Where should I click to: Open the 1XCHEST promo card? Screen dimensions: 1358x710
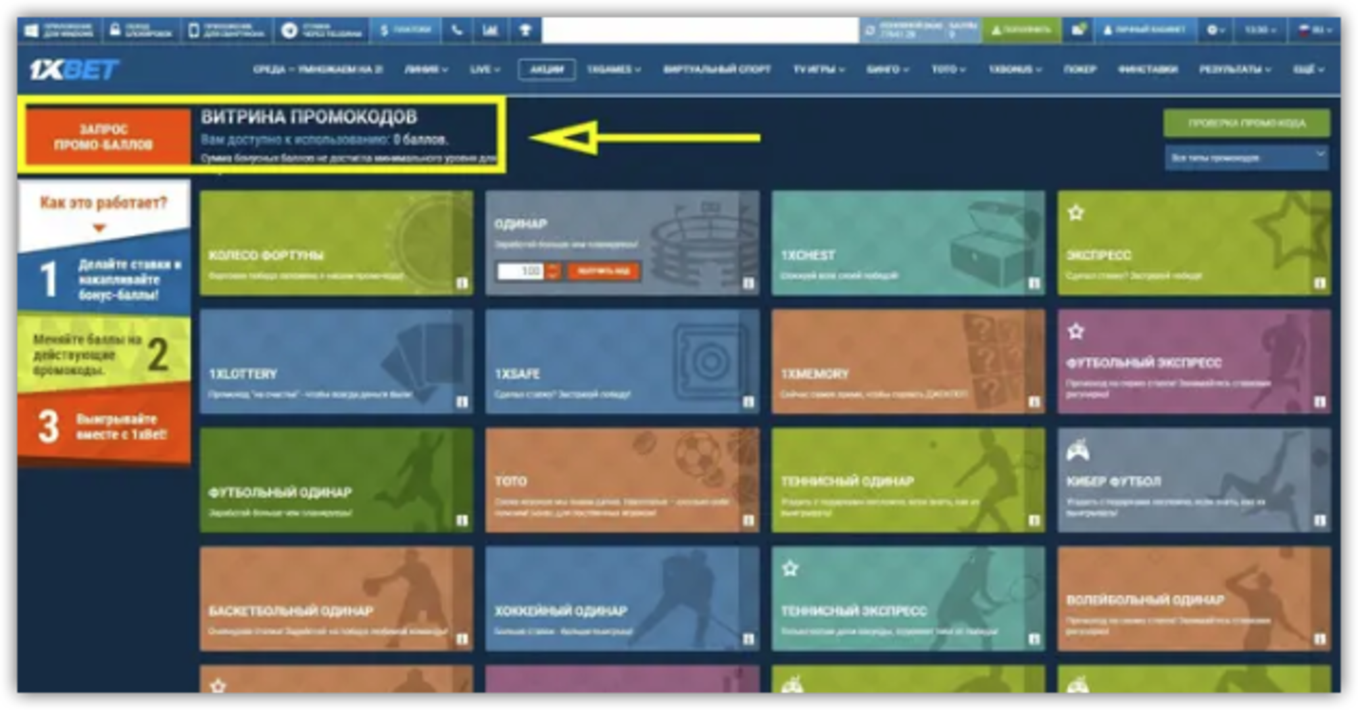[x=908, y=243]
